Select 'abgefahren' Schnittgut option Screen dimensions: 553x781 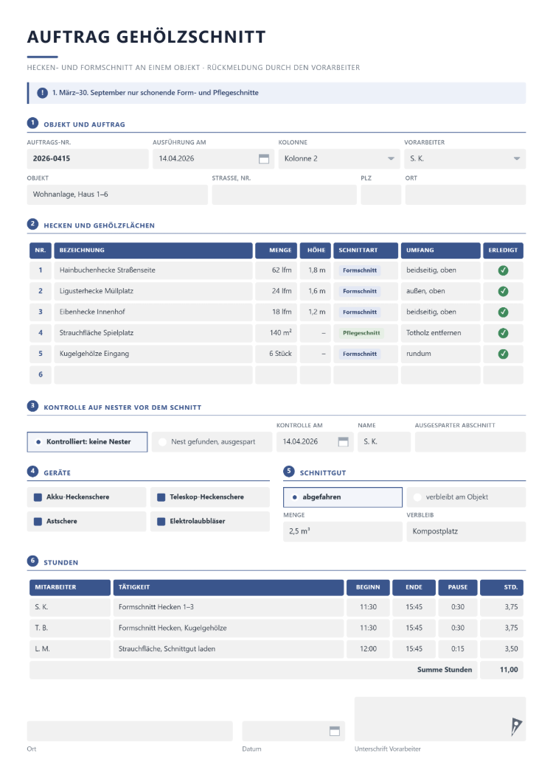click(343, 497)
